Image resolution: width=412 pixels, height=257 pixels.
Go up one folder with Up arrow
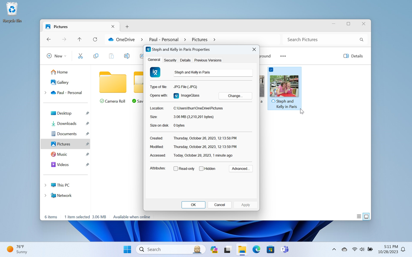pos(80,39)
